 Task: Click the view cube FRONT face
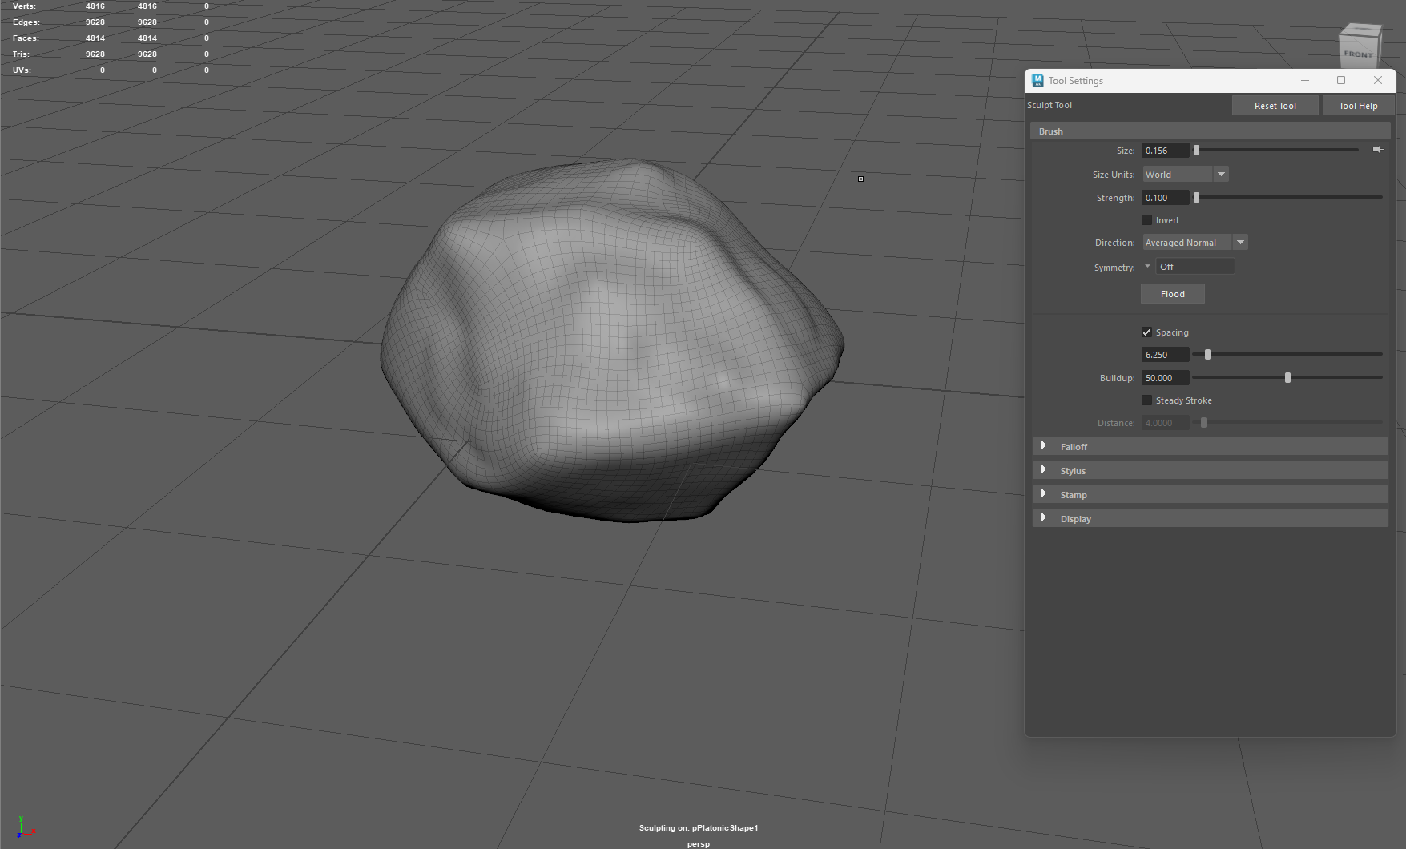click(x=1358, y=53)
